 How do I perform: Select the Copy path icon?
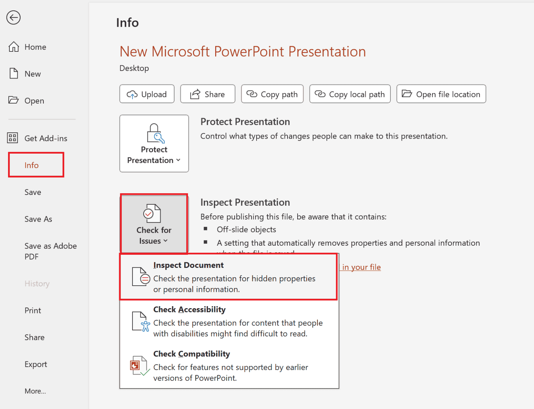click(x=252, y=94)
